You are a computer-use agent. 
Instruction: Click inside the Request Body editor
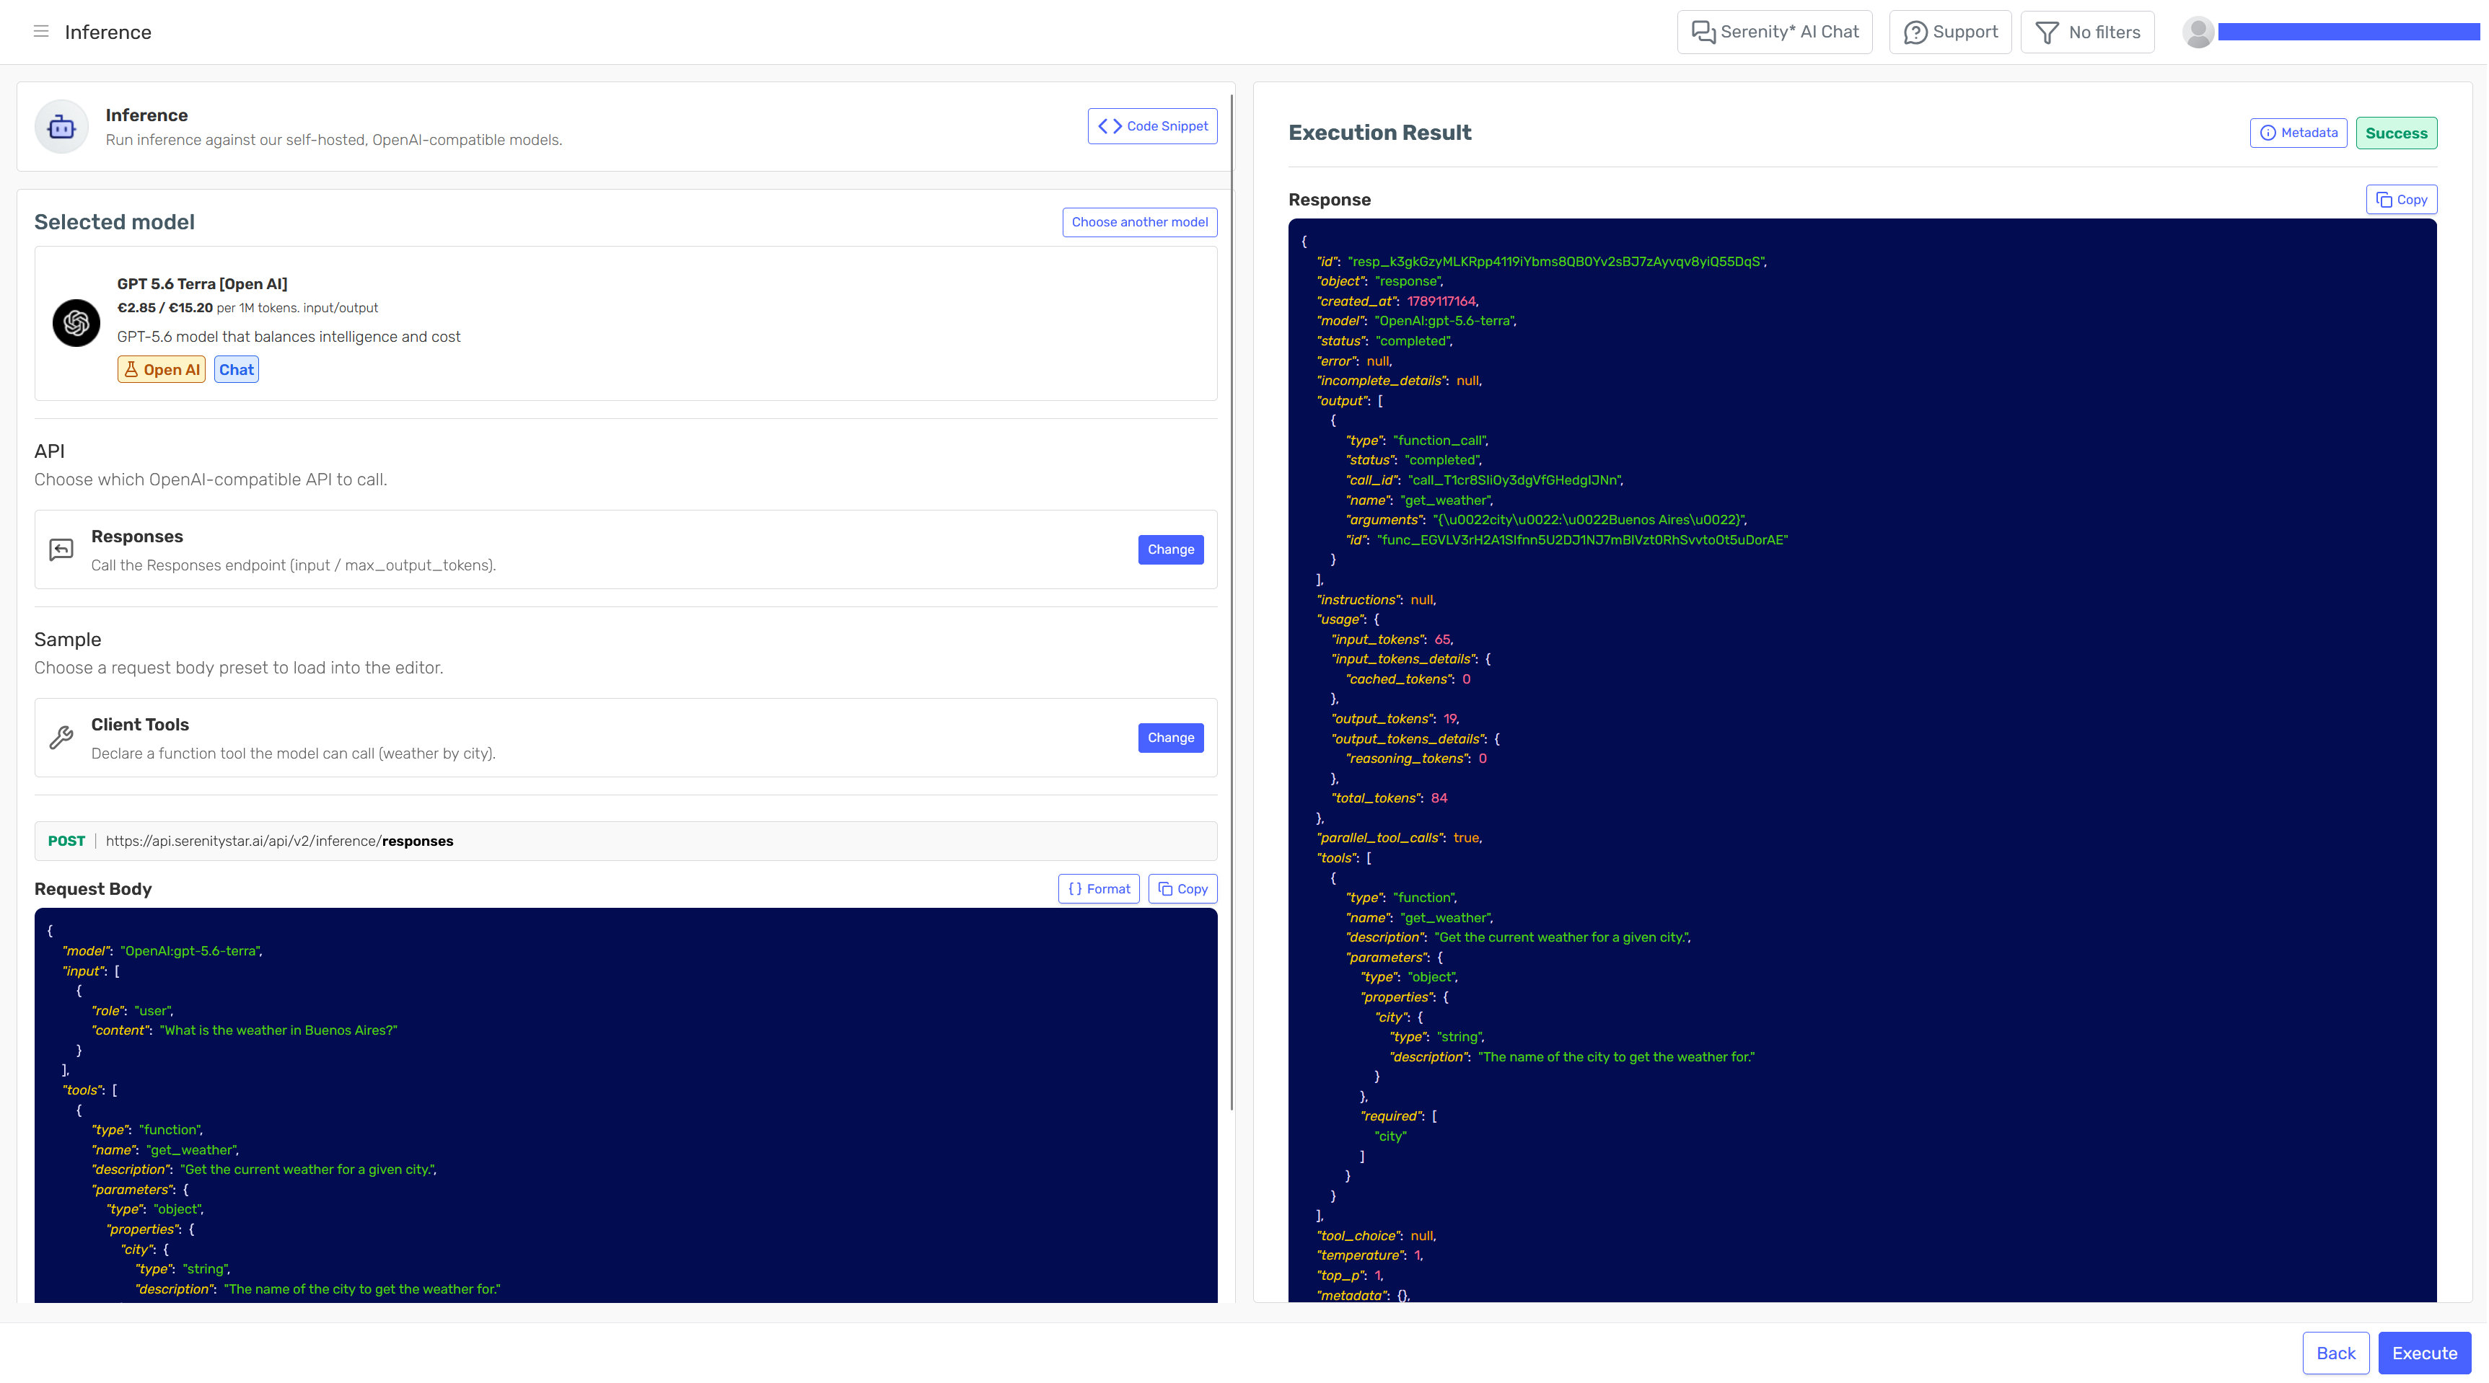pos(626,1105)
